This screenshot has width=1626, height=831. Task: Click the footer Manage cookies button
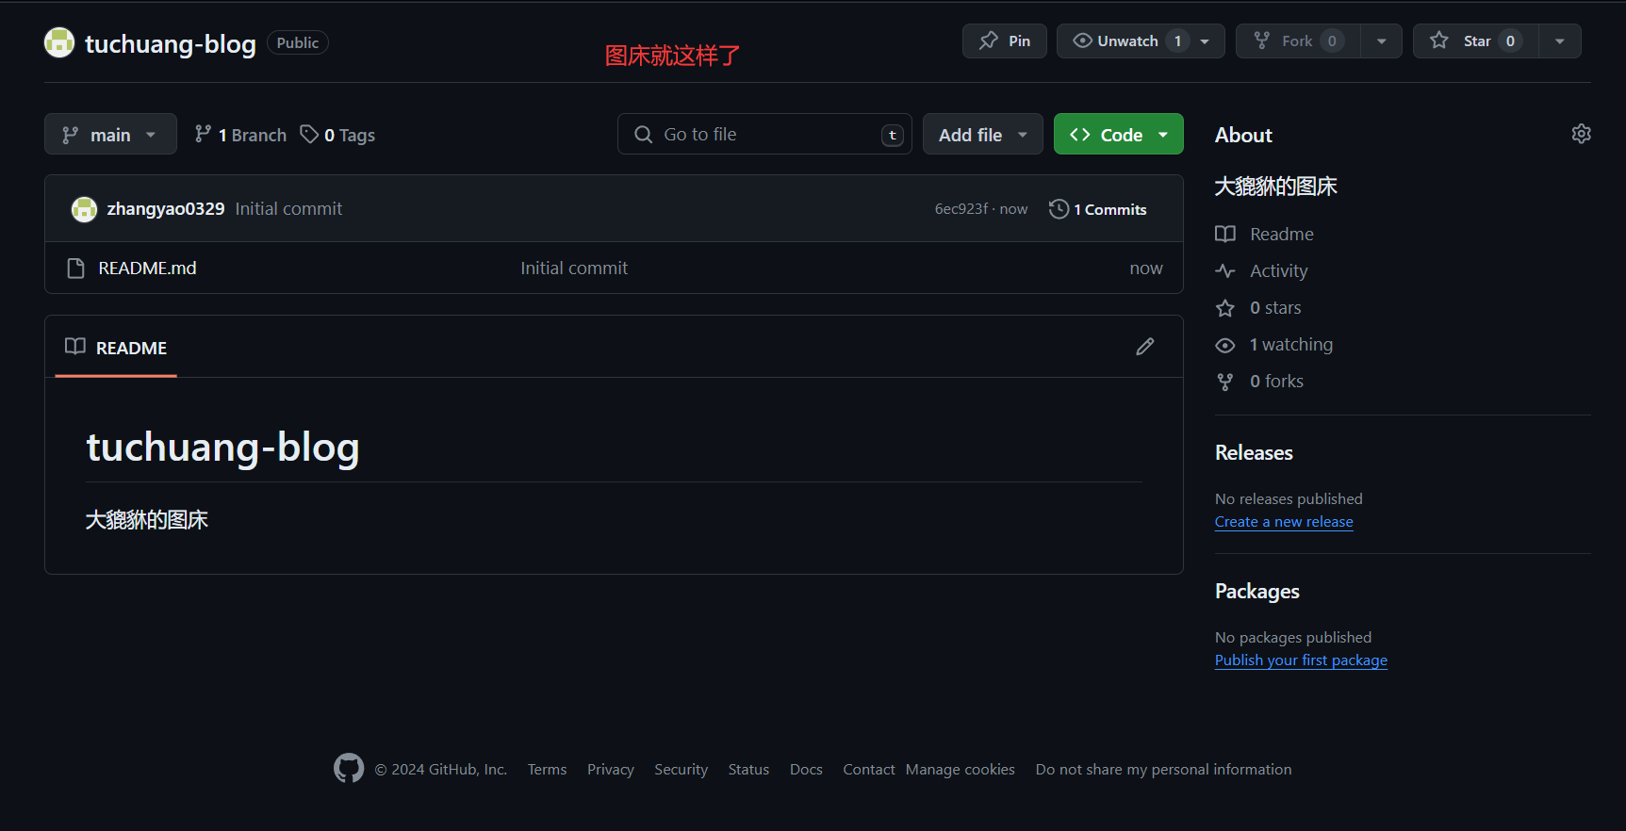tap(961, 770)
